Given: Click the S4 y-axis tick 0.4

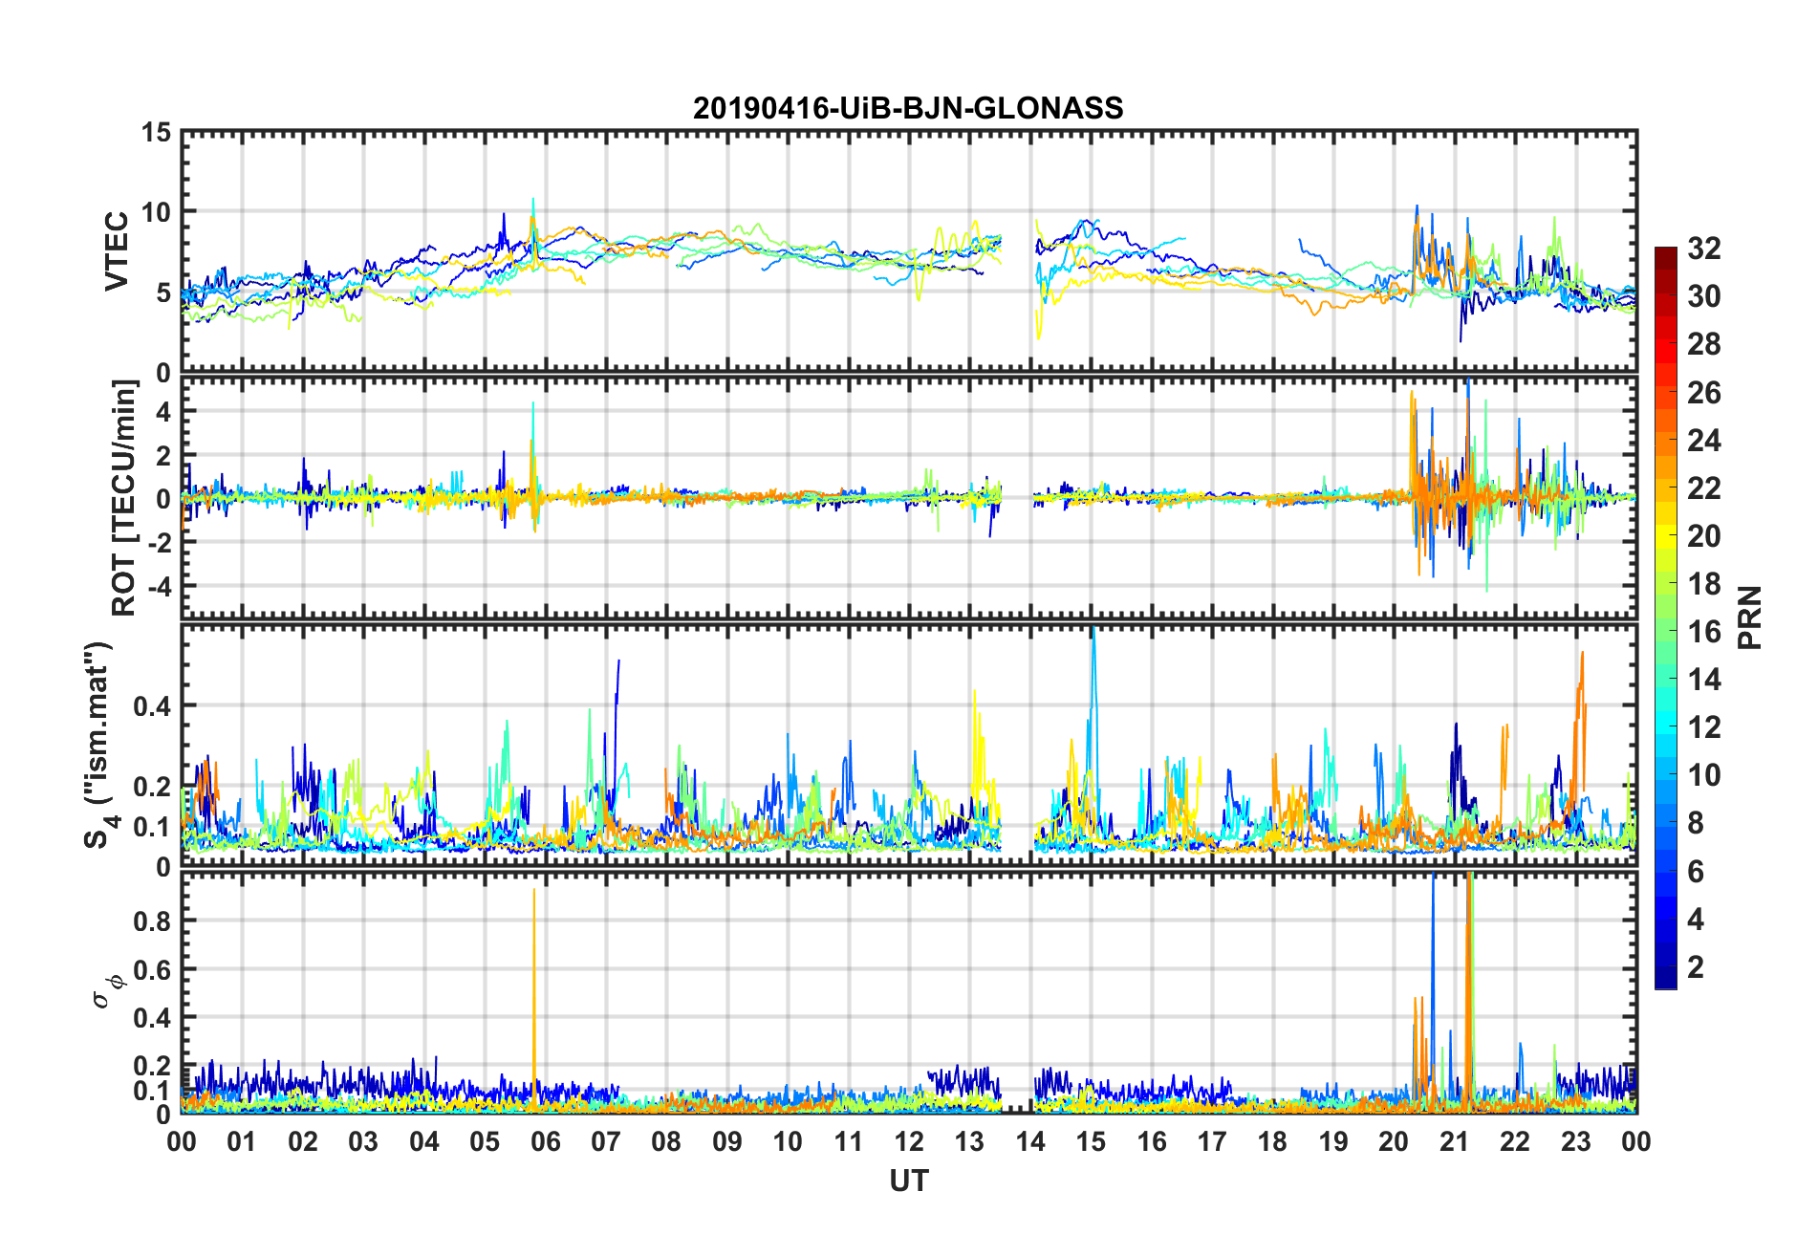Looking at the screenshot, I should click(153, 706).
